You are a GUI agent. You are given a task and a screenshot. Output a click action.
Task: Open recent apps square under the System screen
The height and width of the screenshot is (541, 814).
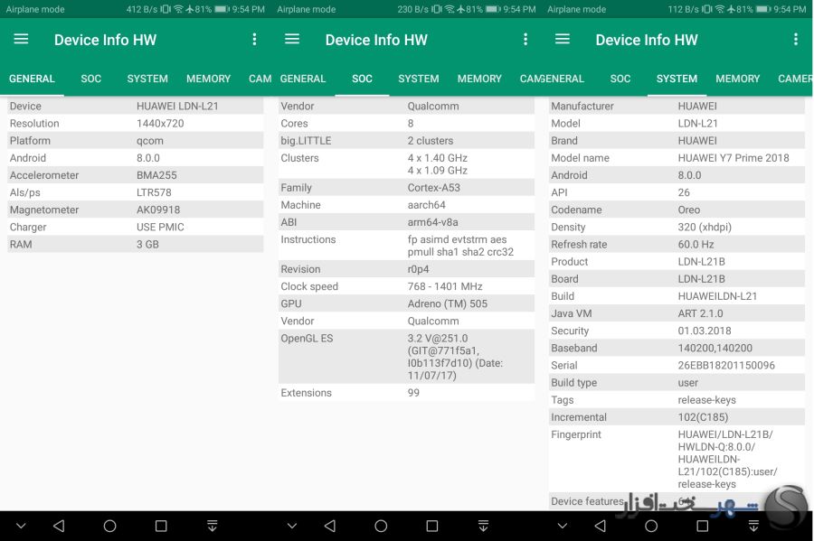[703, 526]
